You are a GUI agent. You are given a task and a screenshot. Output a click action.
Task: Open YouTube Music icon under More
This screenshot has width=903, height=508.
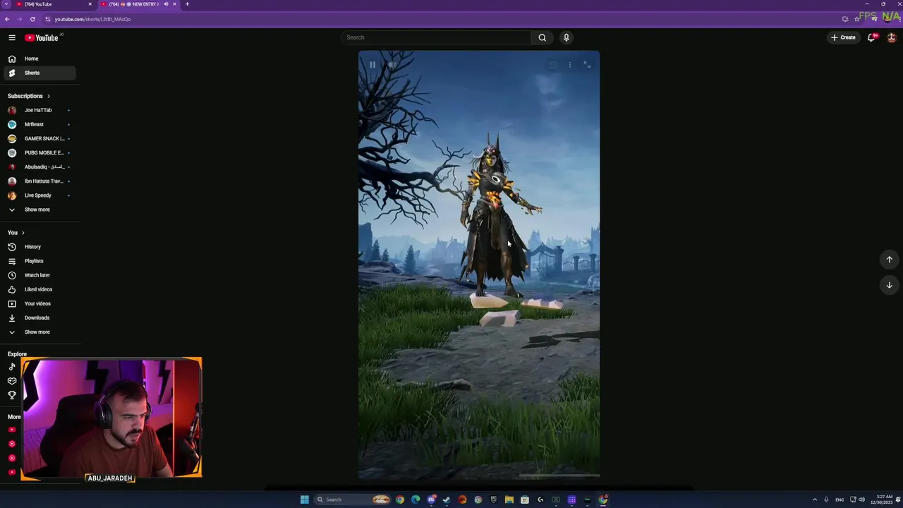[x=12, y=458]
